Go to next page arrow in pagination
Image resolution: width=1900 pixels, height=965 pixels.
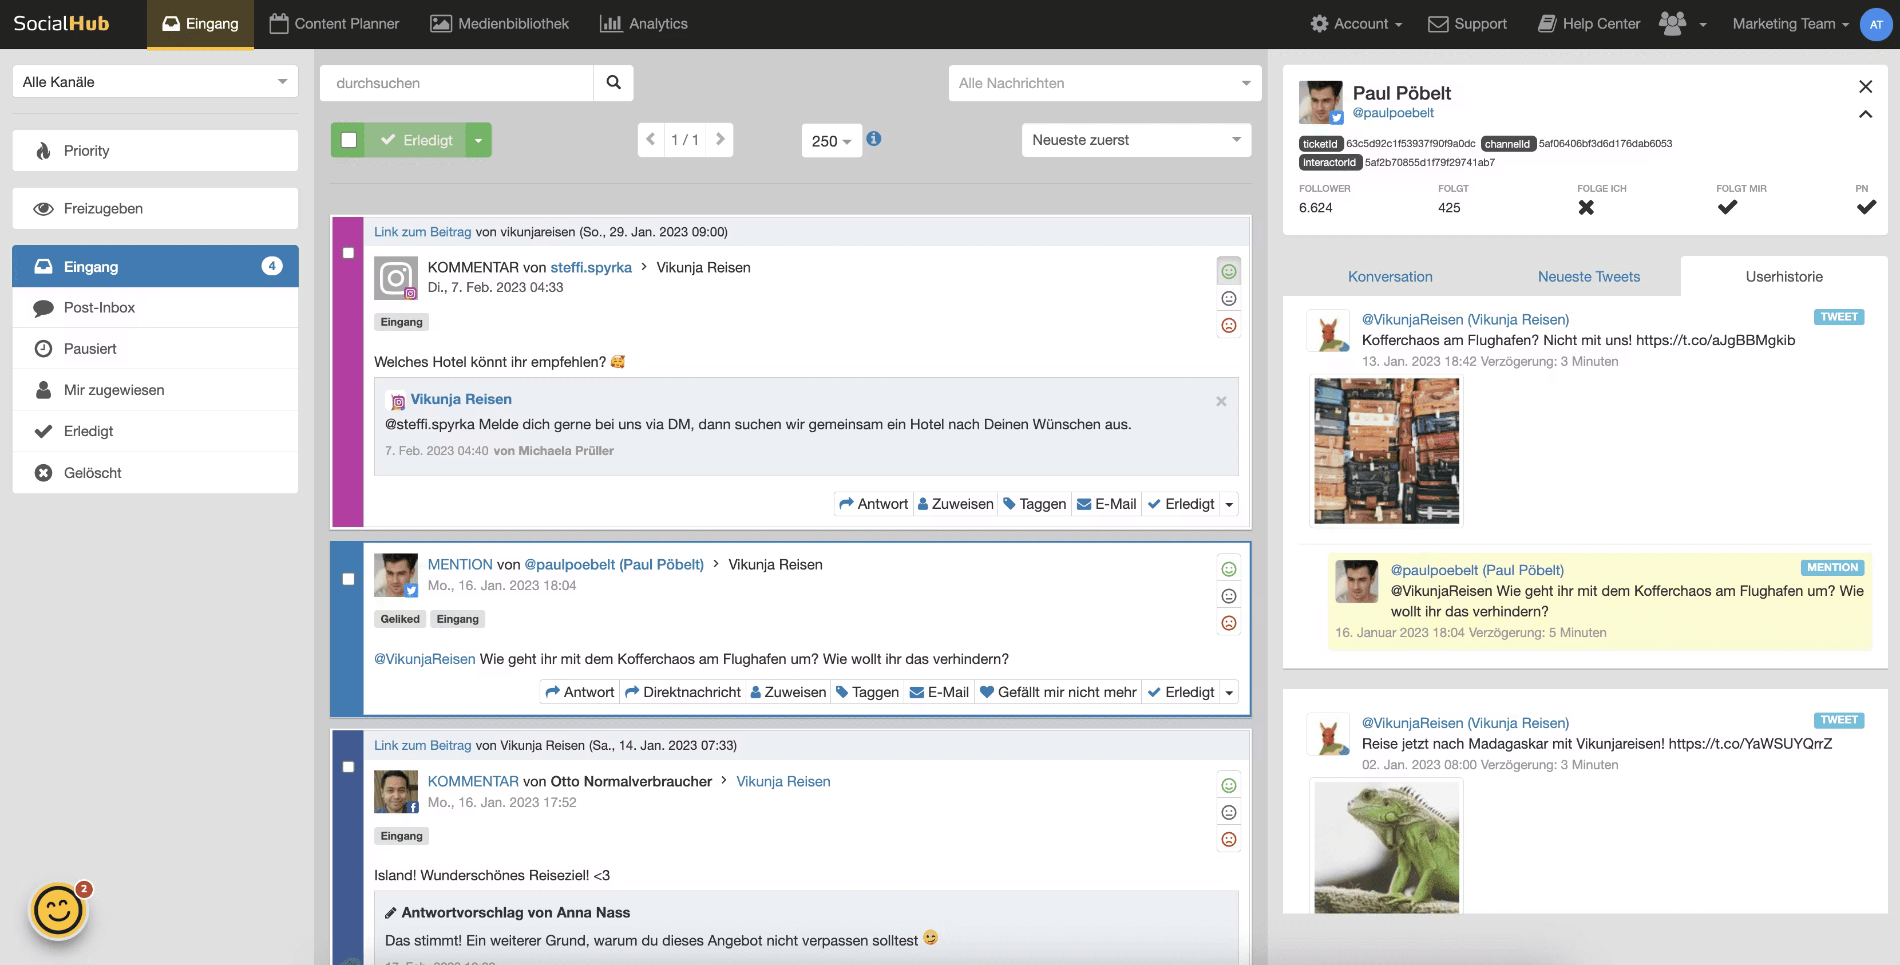[x=720, y=140]
